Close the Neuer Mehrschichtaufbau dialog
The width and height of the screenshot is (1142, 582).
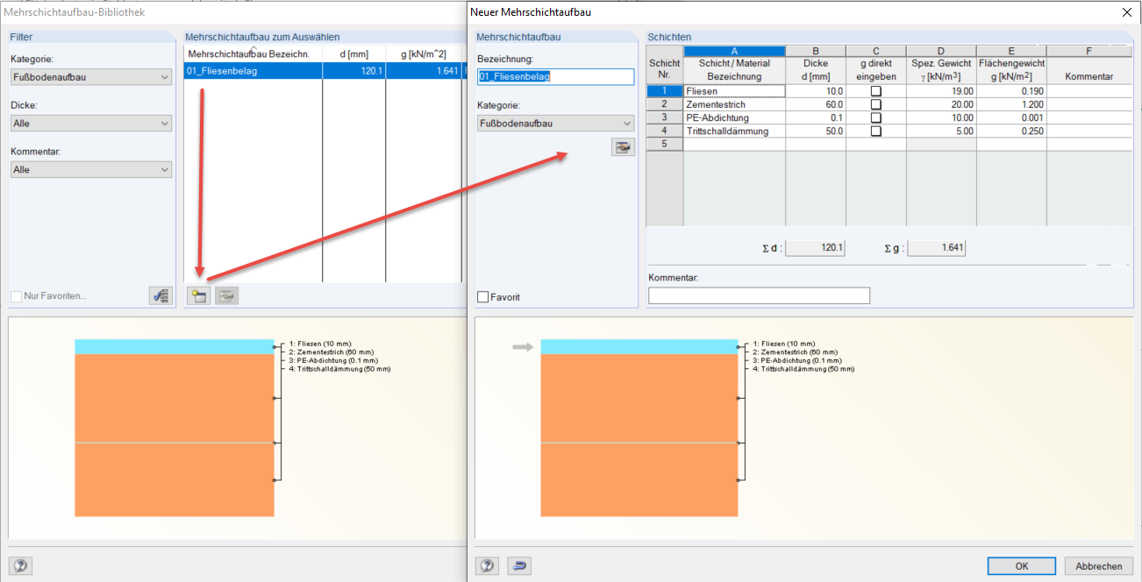[1126, 12]
